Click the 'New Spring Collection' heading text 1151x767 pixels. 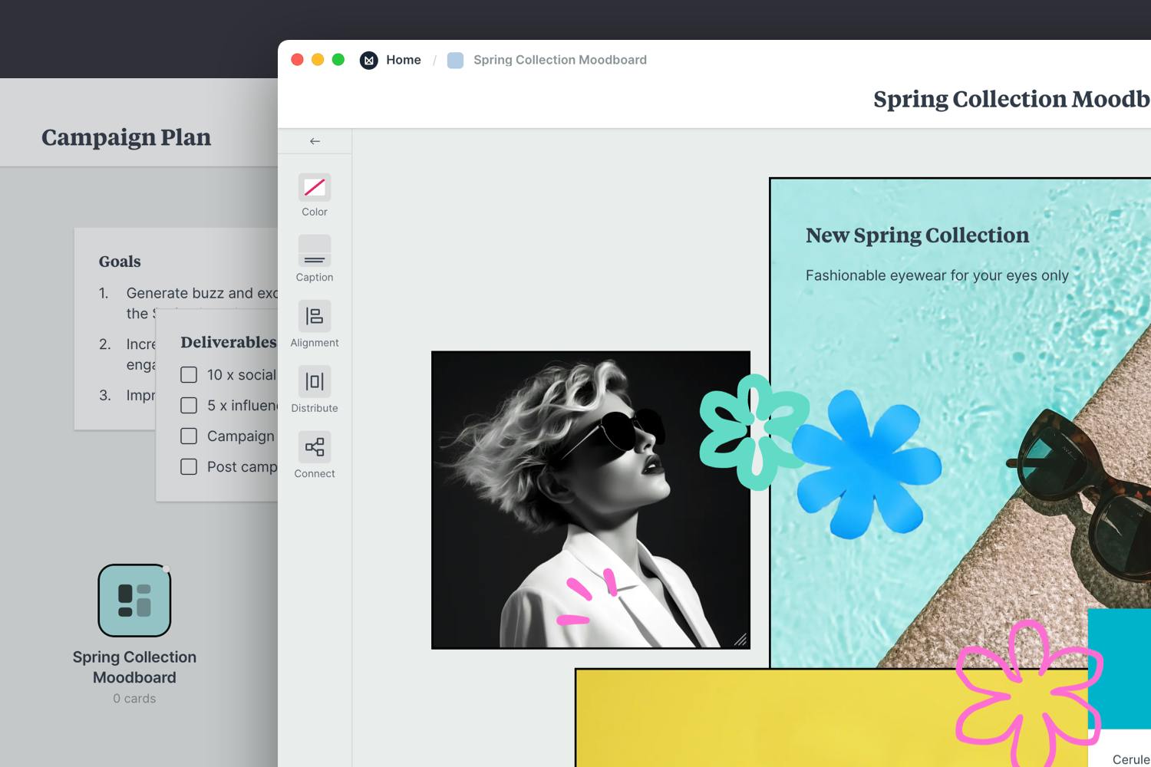[917, 235]
